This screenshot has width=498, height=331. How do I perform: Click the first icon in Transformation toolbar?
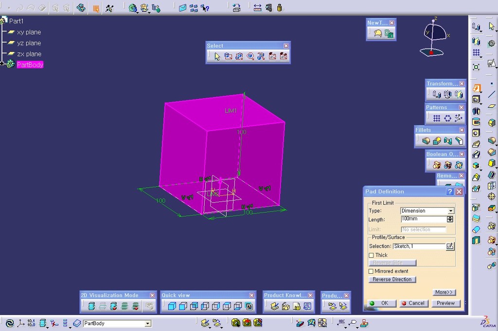pos(437,94)
